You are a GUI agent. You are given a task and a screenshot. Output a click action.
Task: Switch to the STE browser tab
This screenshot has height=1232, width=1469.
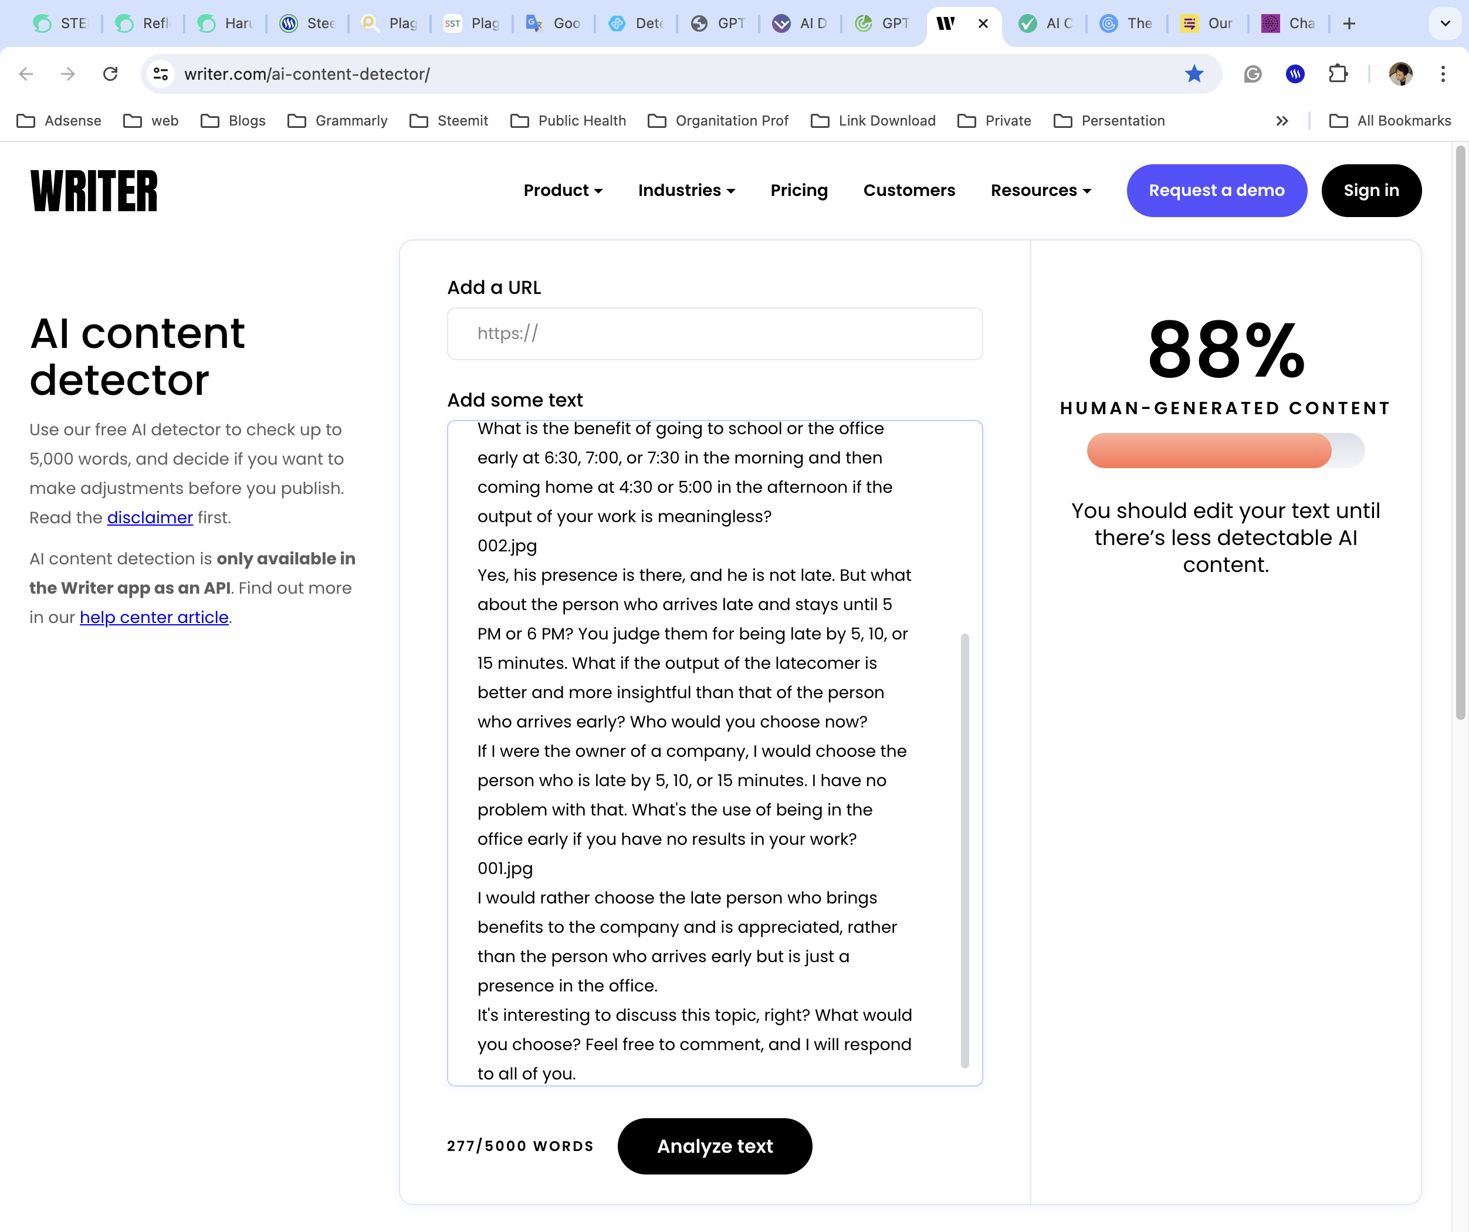(x=61, y=24)
